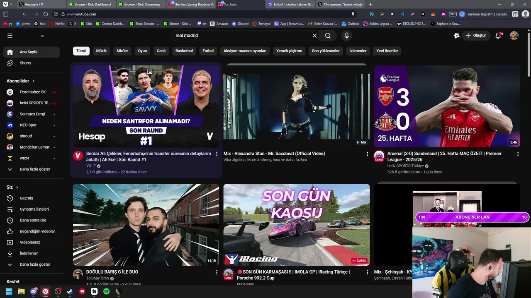Go to Ana Sayfa in the sidebar
This screenshot has height=298, width=531.
pyautogui.click(x=32, y=52)
